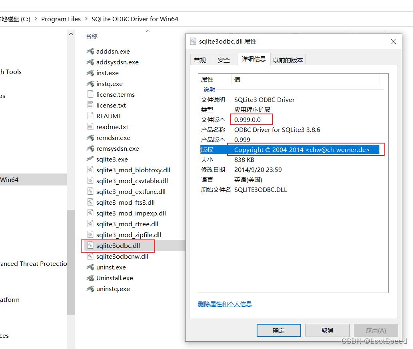The image size is (413, 349).
Task: Select Advanced Threat Protection folder in tree
Action: (33, 264)
